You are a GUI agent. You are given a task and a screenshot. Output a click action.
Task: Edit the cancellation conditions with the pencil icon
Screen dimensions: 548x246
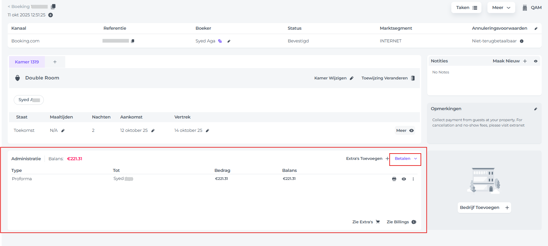coord(536,28)
